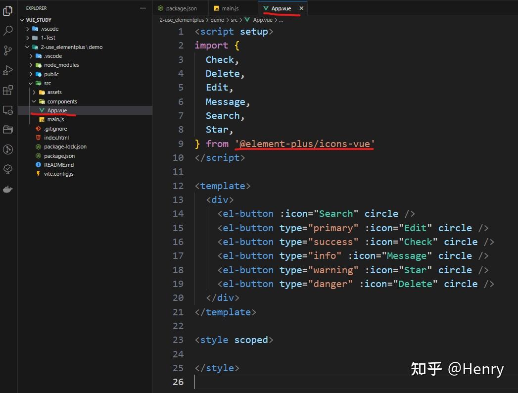Viewport: 518px width, 393px height.
Task: Expand the 1-Test folder
Action: coord(28,38)
